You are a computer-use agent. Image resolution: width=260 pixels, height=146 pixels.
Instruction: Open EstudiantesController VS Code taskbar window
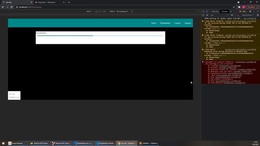[x=105, y=143]
